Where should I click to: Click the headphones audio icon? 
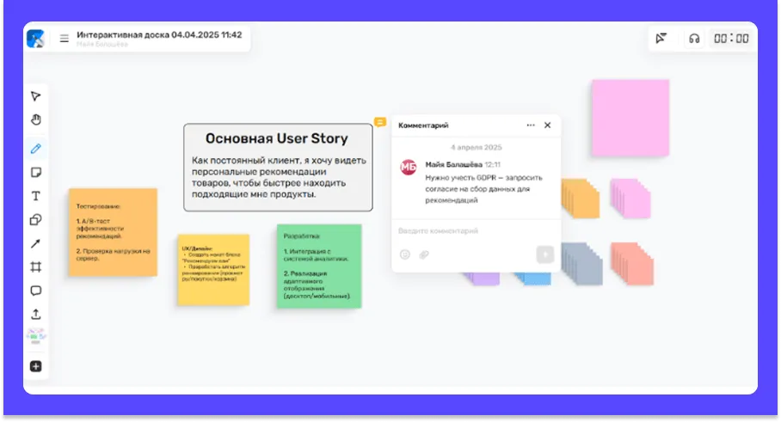click(694, 39)
